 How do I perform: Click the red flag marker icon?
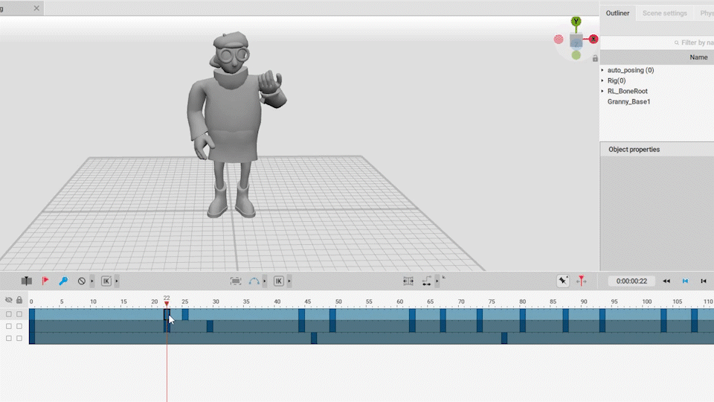[x=45, y=281]
